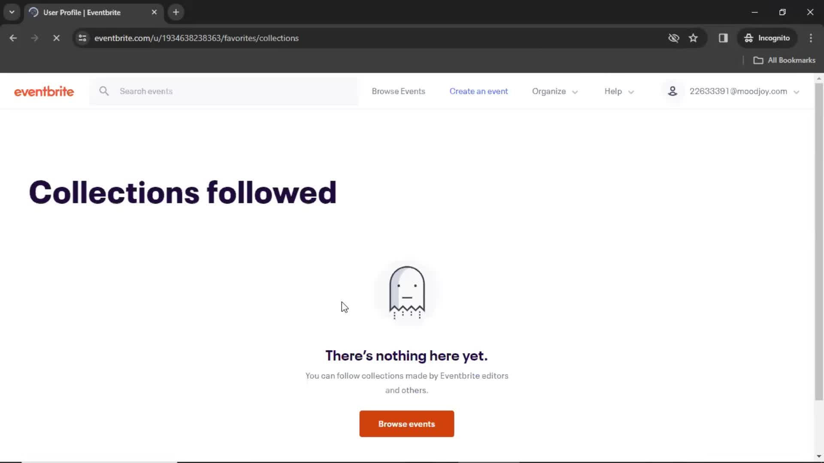The image size is (824, 463).
Task: Click the "There's nothing here yet." text
Action: pos(406,356)
